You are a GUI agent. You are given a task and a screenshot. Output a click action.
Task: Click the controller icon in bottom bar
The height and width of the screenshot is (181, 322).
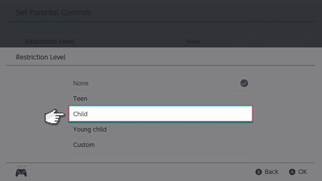coord(21,173)
